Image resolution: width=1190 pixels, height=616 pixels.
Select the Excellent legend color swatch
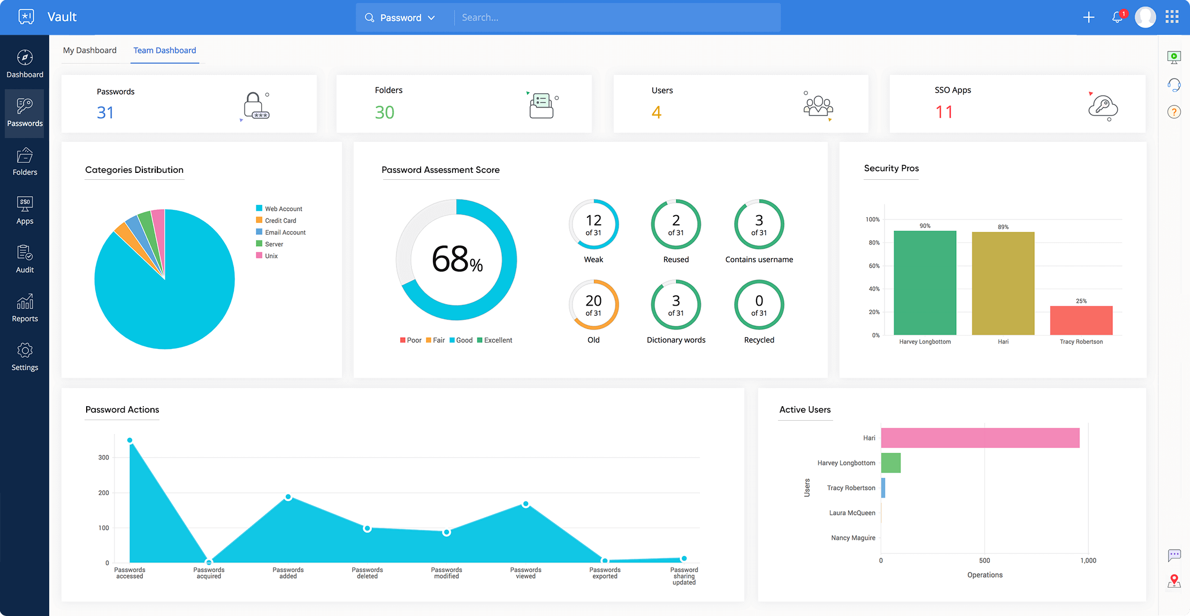482,339
